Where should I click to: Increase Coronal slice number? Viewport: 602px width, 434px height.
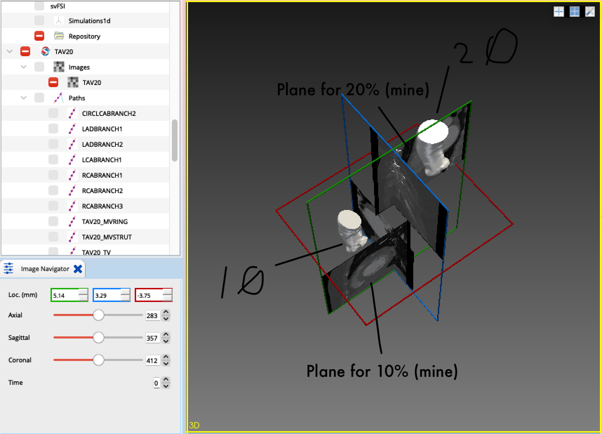166,357
